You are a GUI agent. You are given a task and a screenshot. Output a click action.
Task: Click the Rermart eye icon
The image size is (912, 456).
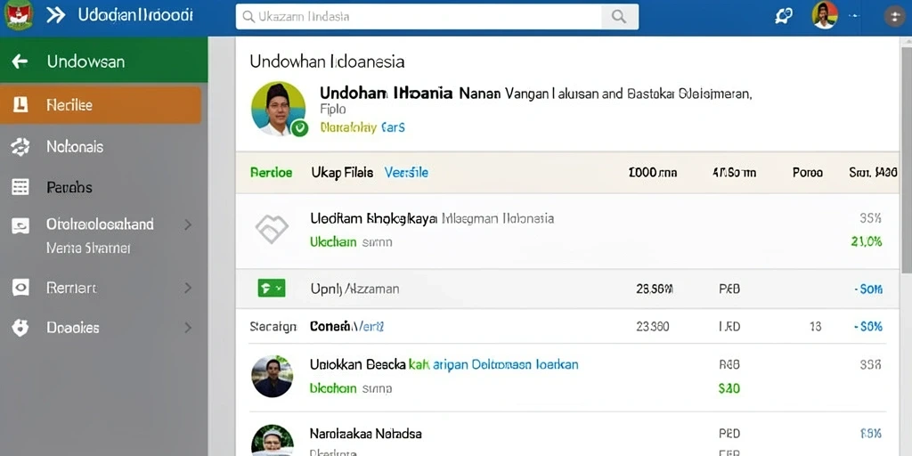pos(20,288)
